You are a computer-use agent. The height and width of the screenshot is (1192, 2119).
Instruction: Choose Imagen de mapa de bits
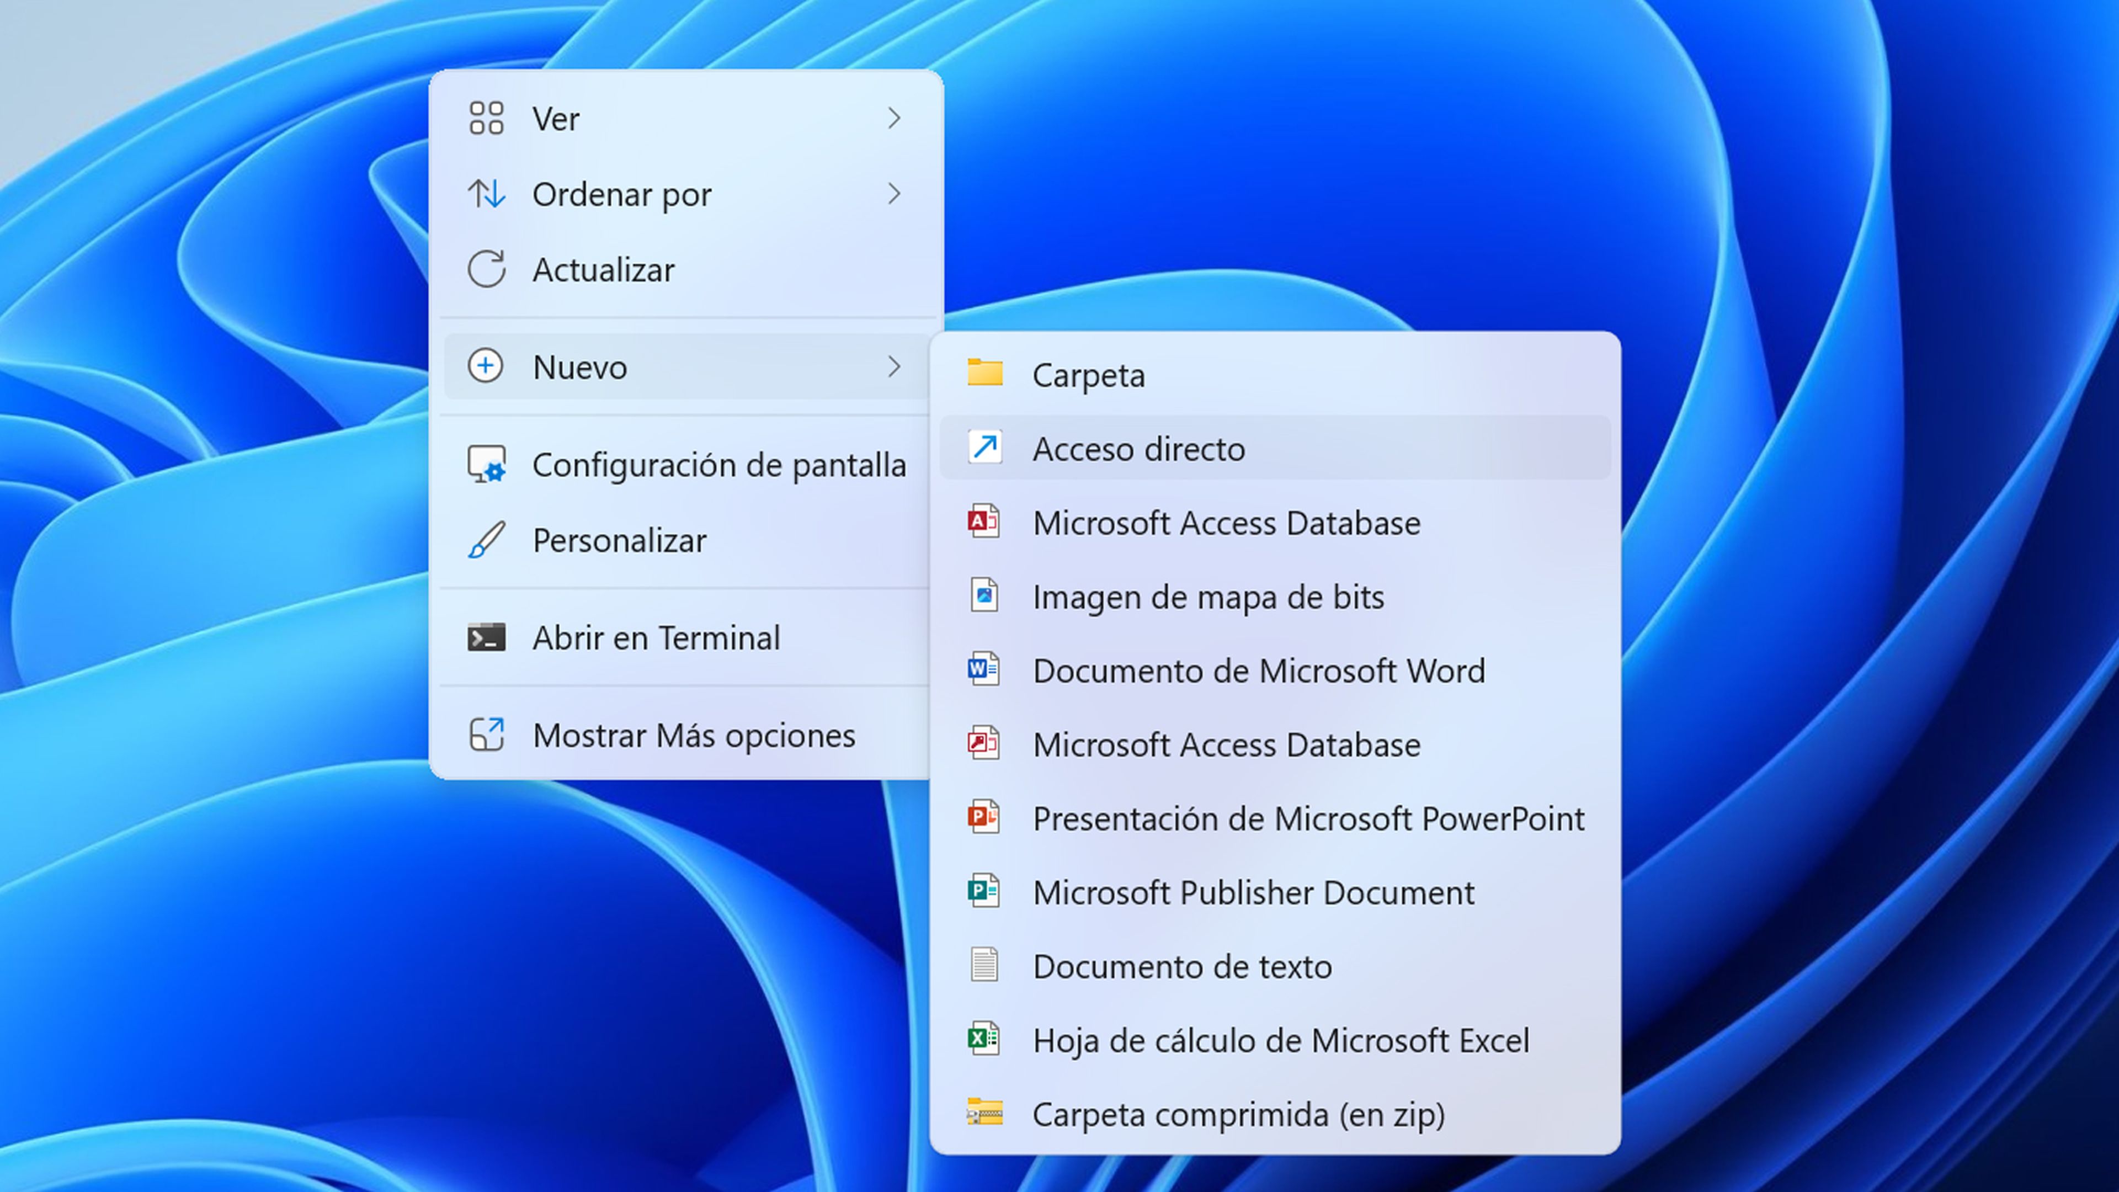pos(1275,597)
